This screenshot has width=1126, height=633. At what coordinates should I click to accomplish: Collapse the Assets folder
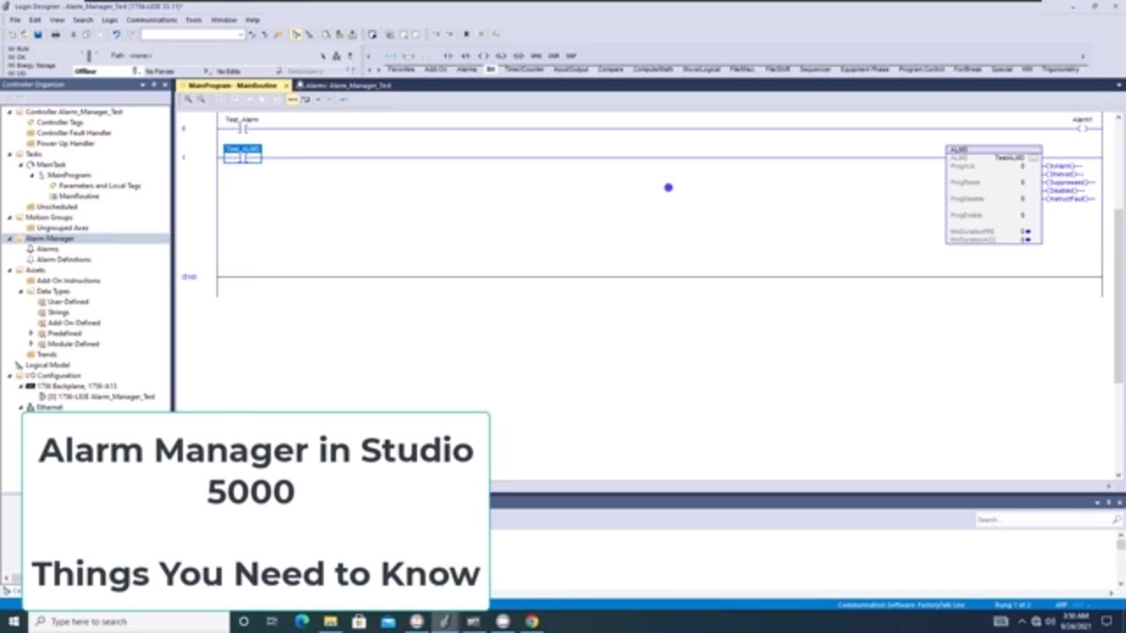point(10,270)
